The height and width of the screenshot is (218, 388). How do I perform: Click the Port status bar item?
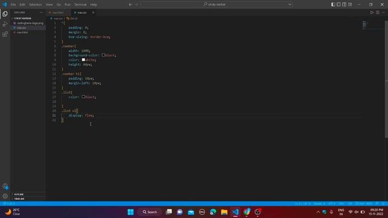pyautogui.click(x=364, y=203)
